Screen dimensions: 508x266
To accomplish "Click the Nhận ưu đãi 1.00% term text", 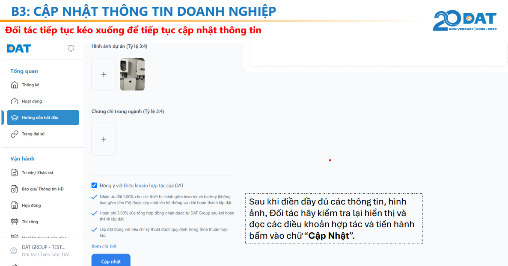I will coord(166,200).
